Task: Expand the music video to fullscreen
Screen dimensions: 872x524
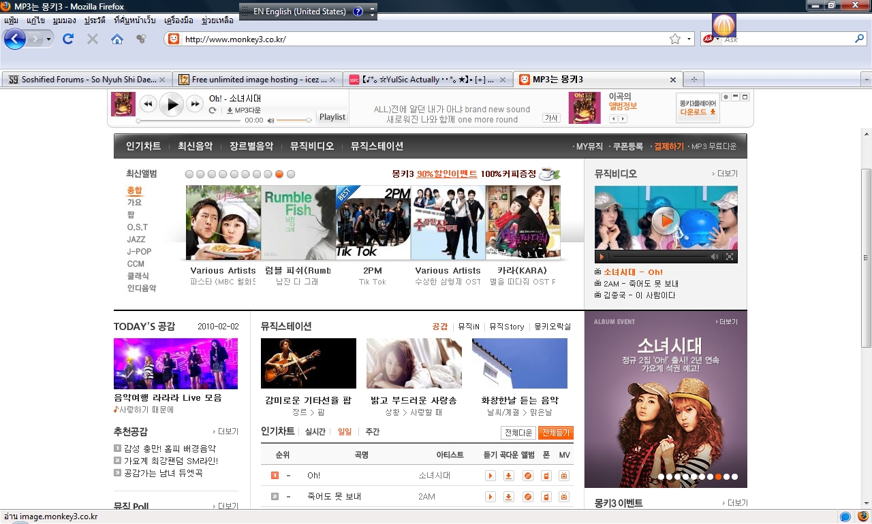Action: tap(730, 257)
